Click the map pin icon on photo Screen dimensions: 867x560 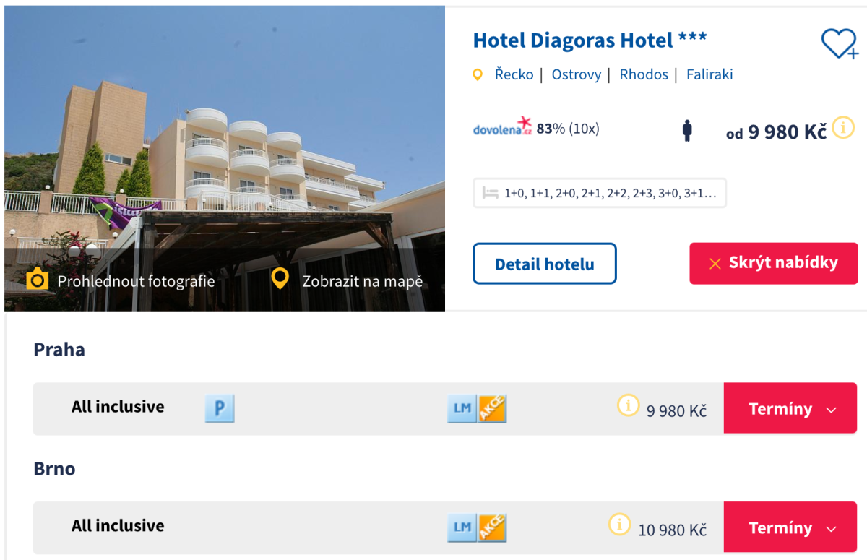280,280
